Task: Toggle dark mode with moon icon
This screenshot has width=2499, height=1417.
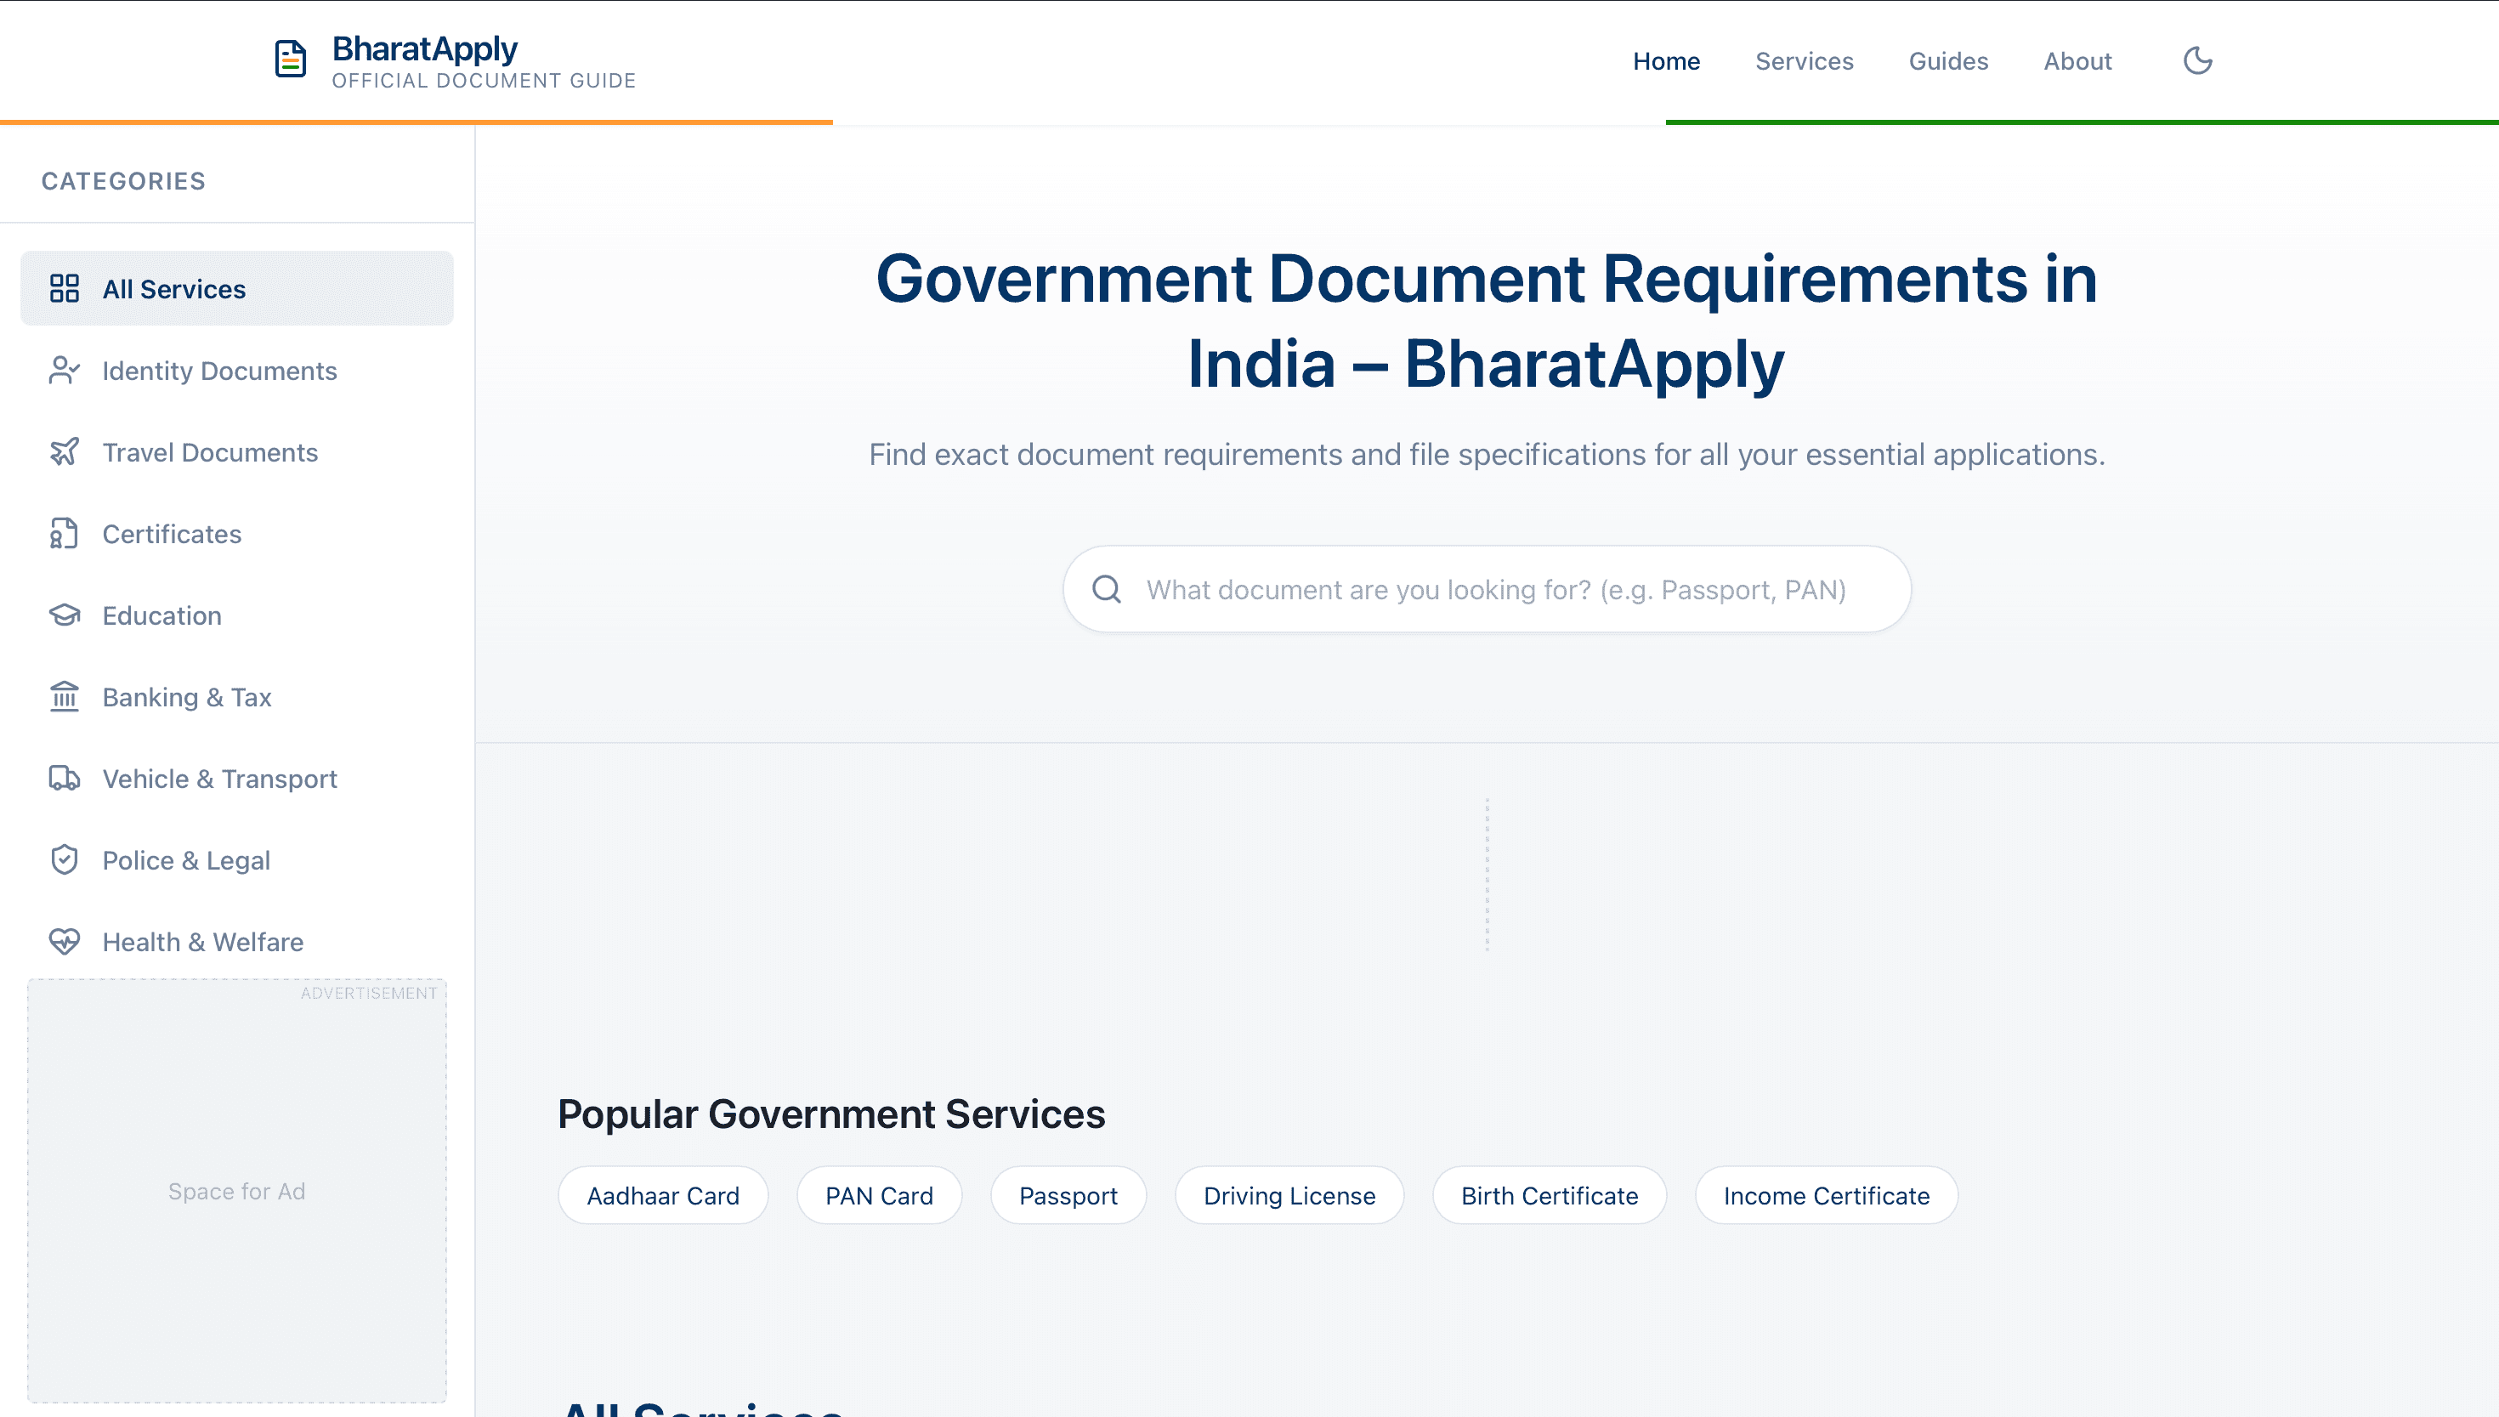Action: pos(2197,60)
